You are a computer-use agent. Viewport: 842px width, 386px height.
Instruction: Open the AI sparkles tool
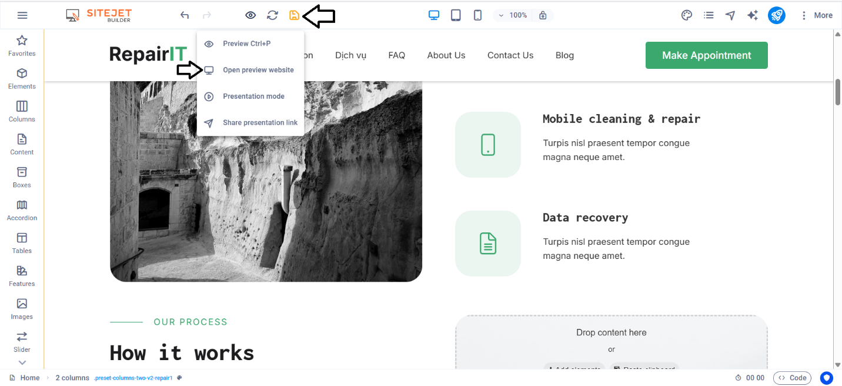753,15
